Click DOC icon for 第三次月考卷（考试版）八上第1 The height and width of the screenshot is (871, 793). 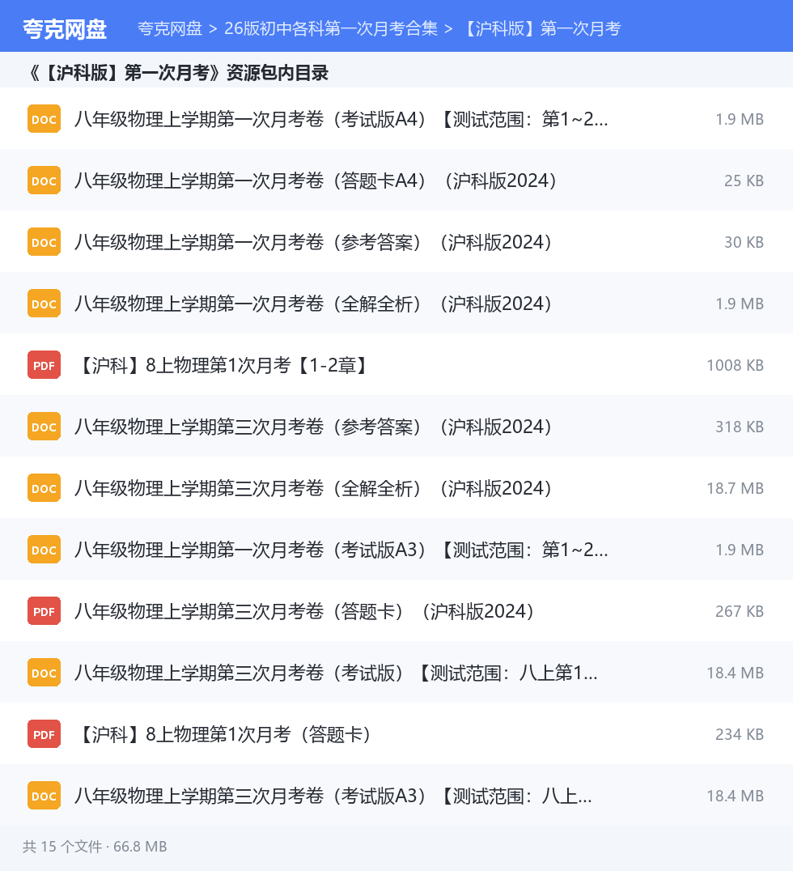44,673
